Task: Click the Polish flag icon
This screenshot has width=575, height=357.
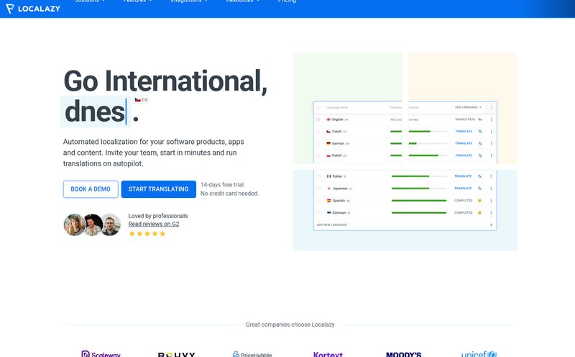Action: pyautogui.click(x=328, y=155)
